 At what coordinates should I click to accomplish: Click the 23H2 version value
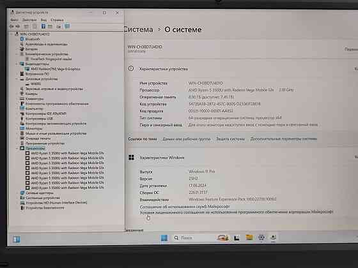[193, 178]
